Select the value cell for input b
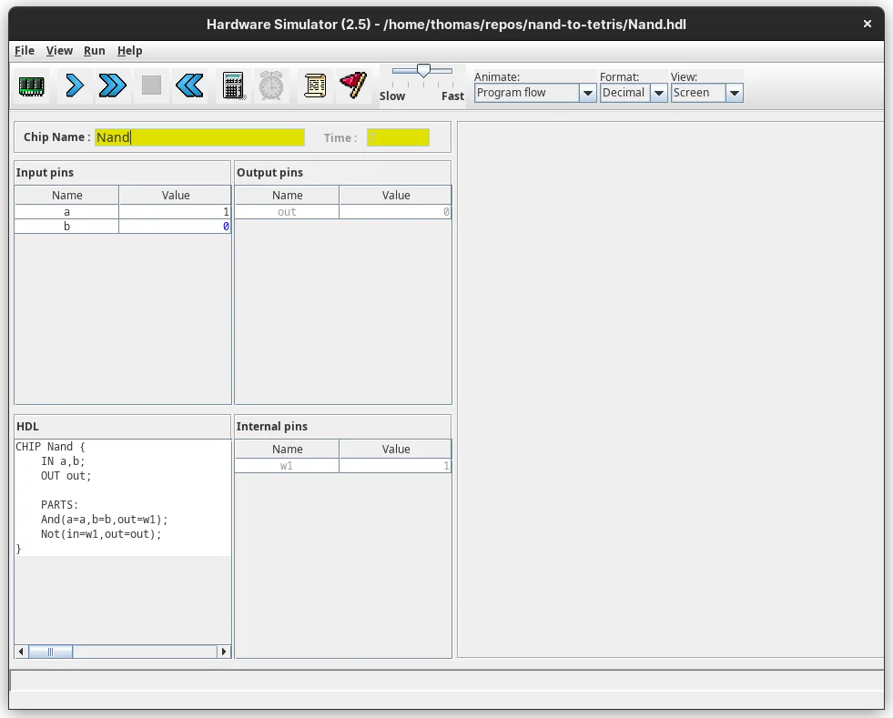This screenshot has height=718, width=893. pyautogui.click(x=175, y=227)
